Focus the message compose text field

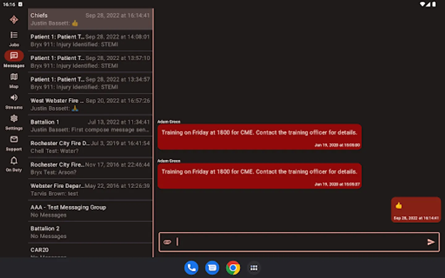pyautogui.click(x=299, y=242)
